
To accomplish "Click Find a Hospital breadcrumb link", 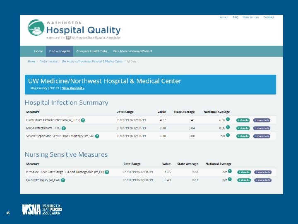I will tap(48, 61).
